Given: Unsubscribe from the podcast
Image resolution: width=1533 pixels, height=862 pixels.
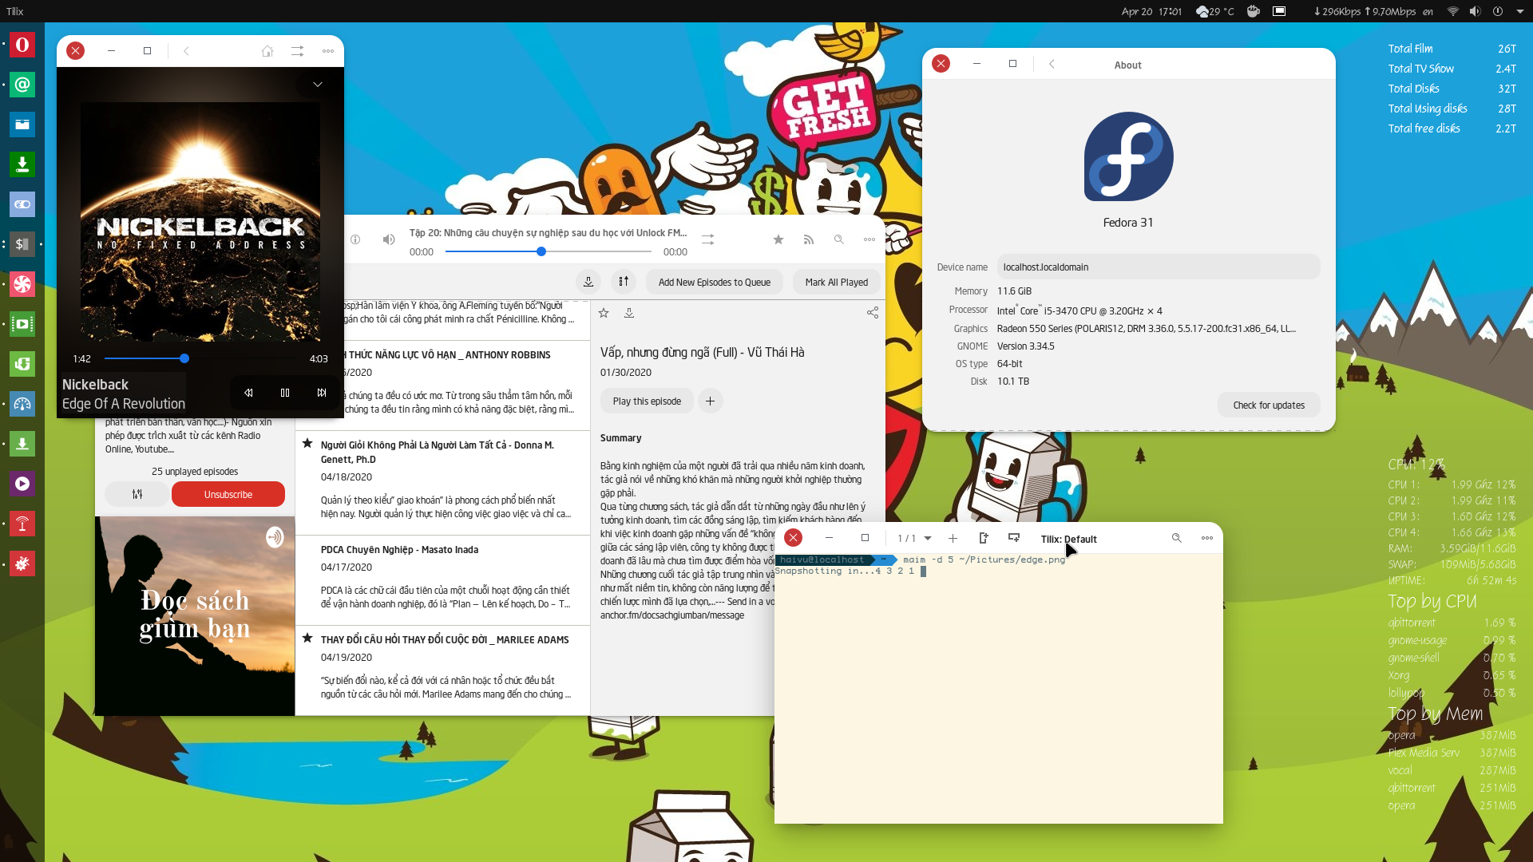Looking at the screenshot, I should pyautogui.click(x=228, y=494).
